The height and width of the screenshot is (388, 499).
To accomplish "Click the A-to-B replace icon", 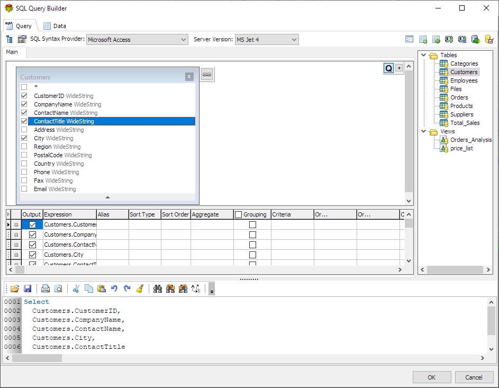I will [196, 288].
